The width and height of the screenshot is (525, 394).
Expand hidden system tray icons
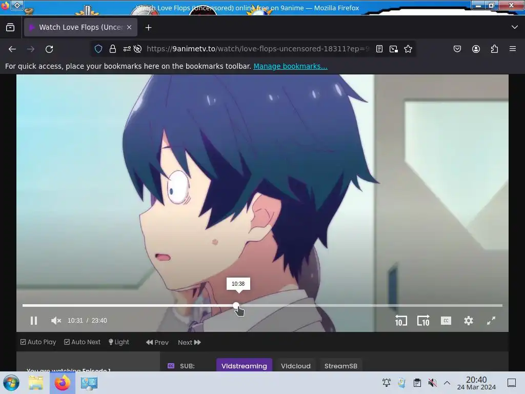tap(447, 383)
